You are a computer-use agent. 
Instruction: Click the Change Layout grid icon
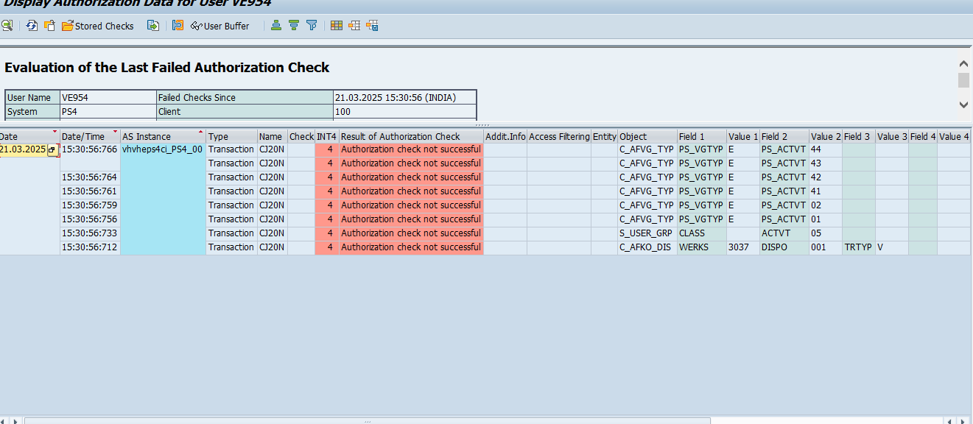point(337,26)
